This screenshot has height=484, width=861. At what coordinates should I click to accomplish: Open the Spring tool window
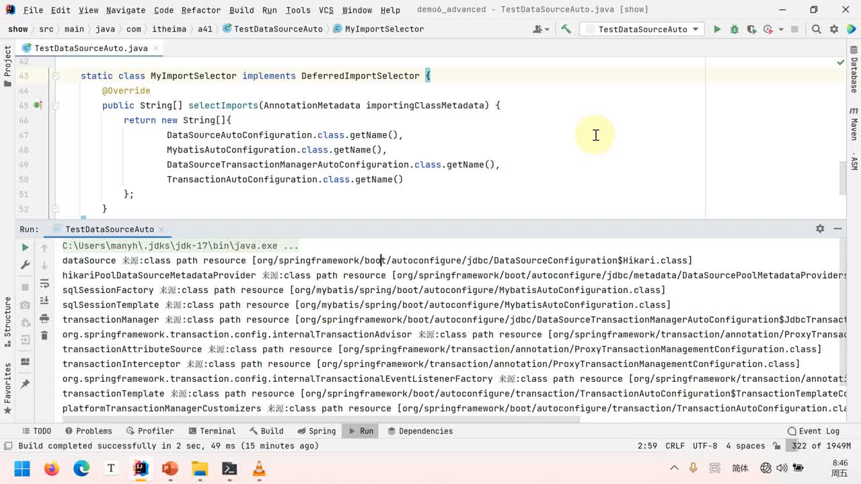(316, 431)
